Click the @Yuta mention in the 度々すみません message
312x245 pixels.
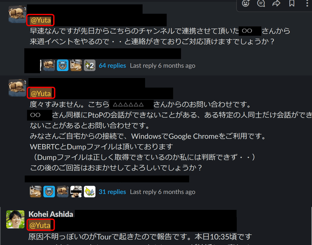coord(41,93)
